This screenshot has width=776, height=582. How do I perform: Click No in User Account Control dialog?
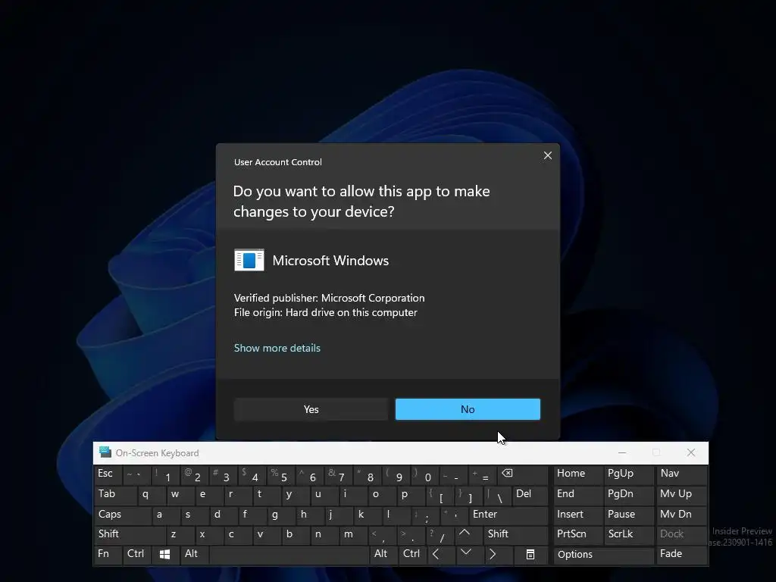468,409
